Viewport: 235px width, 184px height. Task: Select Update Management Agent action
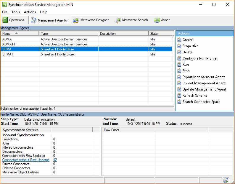[x=204, y=89]
